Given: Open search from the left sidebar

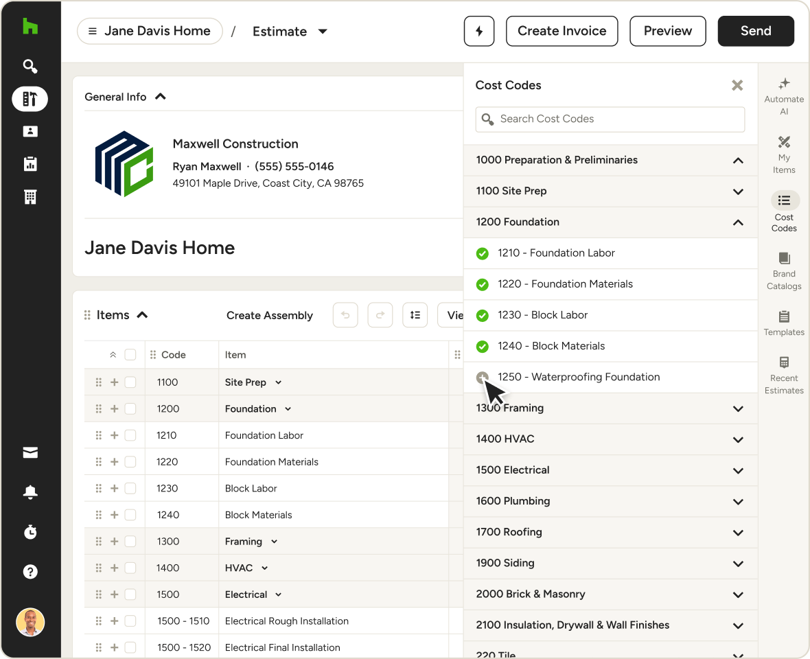Looking at the screenshot, I should (30, 67).
